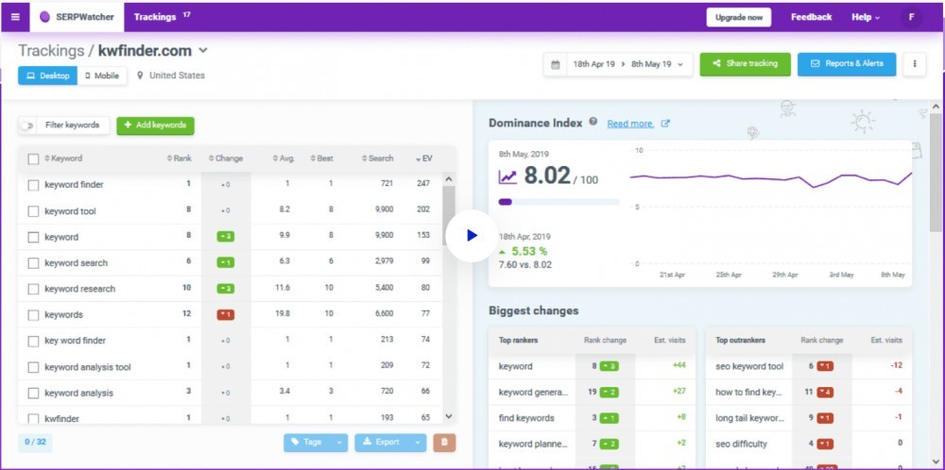This screenshot has height=470, width=945.
Task: Click 'keyword genera...' in Top rankers
Action: (x=533, y=393)
